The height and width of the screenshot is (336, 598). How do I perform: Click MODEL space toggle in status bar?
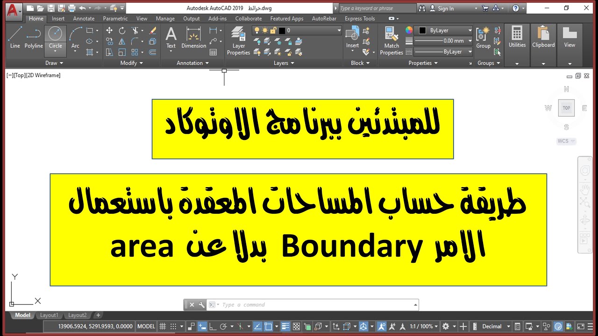[x=146, y=326]
